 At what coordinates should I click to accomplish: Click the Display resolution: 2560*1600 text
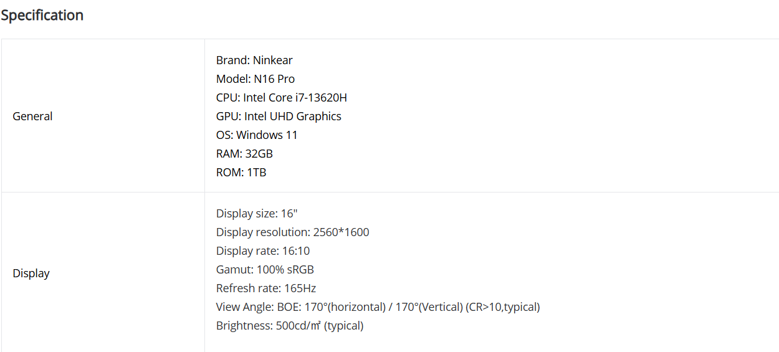pyautogui.click(x=292, y=232)
